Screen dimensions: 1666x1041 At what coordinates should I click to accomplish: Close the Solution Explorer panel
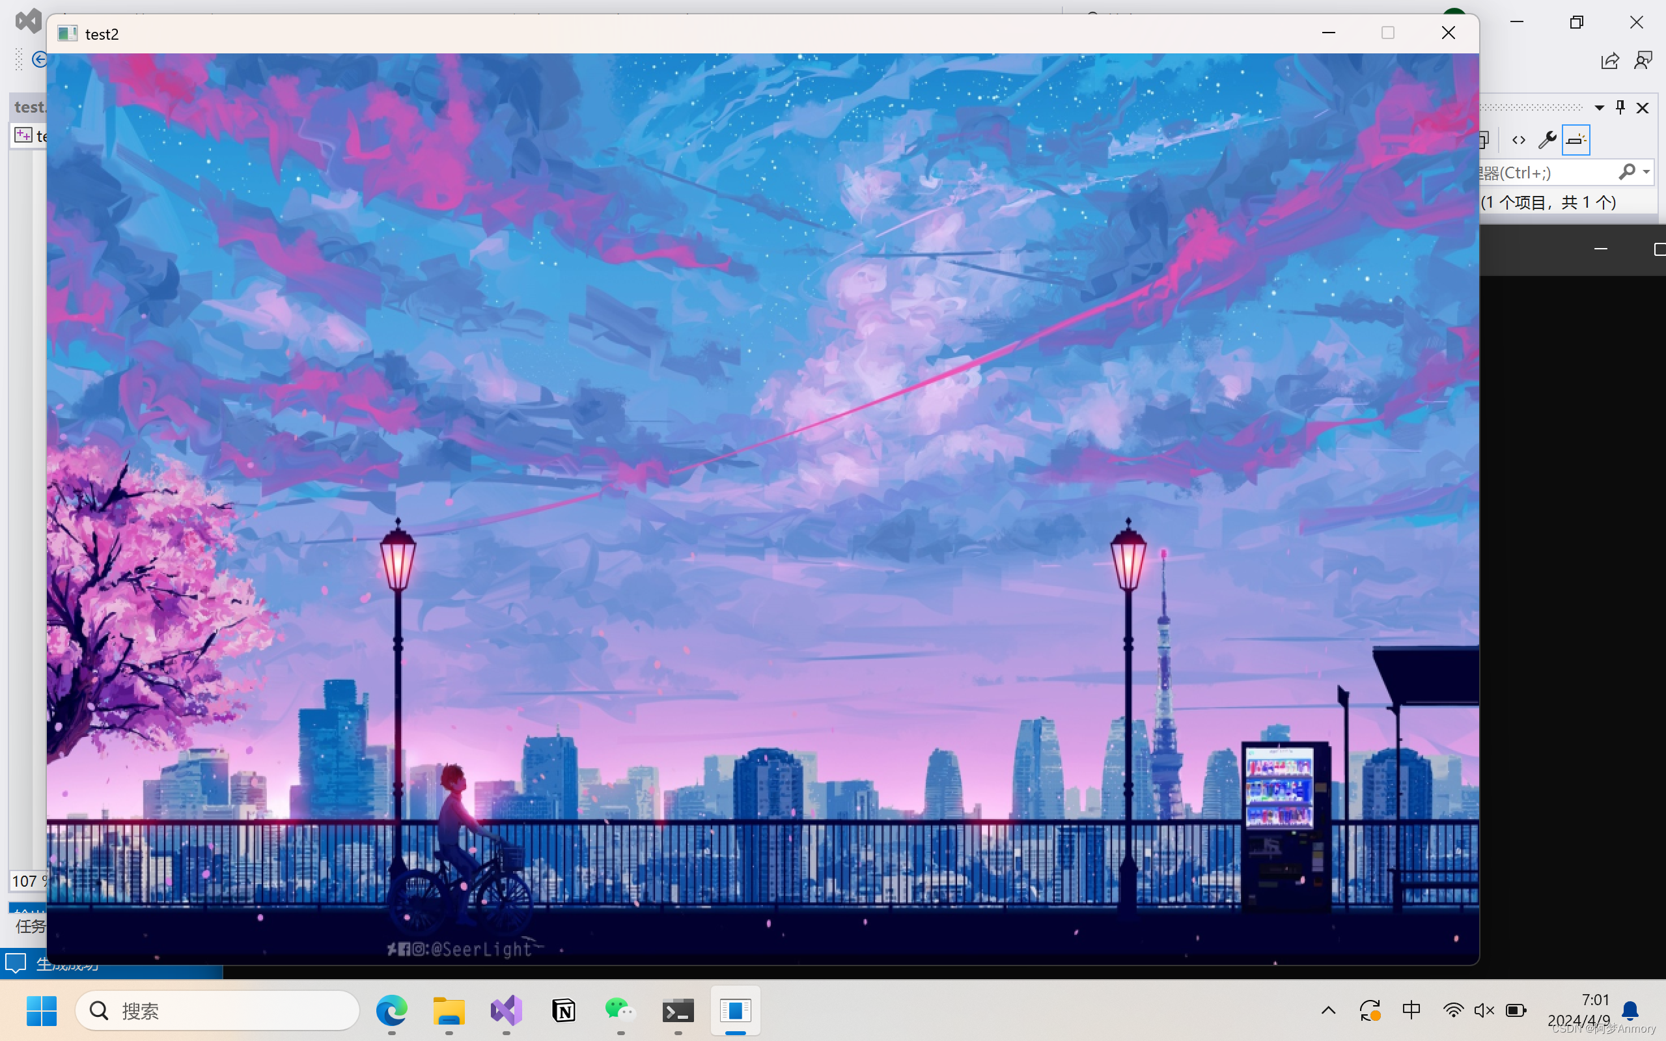[1643, 108]
